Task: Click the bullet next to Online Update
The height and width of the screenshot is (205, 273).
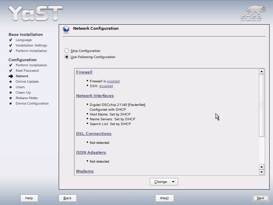Action: point(11,82)
